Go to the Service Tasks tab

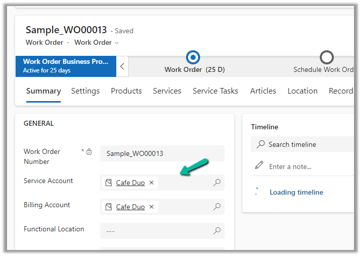click(x=215, y=91)
